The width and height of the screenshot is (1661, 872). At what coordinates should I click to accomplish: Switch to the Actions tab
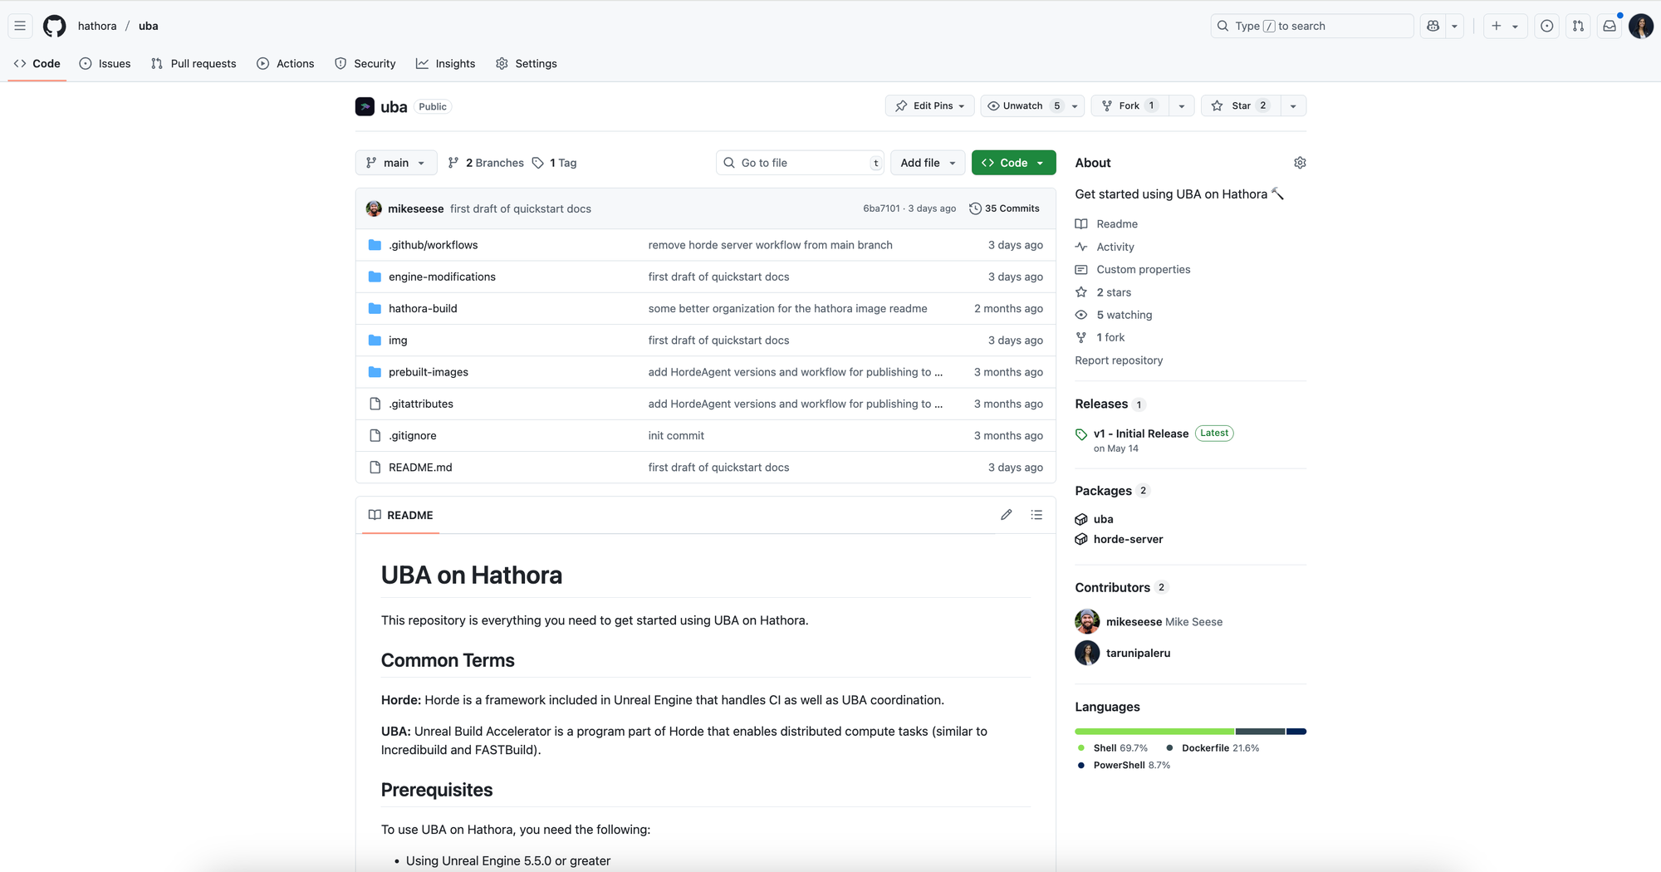[286, 63]
